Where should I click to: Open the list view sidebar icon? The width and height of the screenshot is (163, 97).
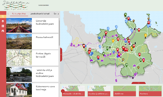[3, 16]
